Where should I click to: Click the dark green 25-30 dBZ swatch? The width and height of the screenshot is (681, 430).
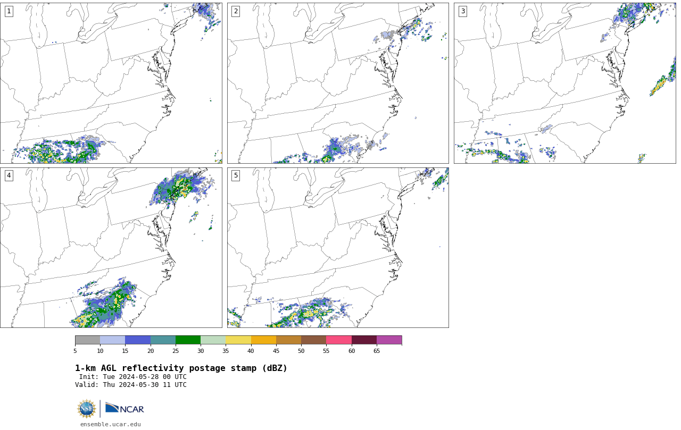pos(188,340)
